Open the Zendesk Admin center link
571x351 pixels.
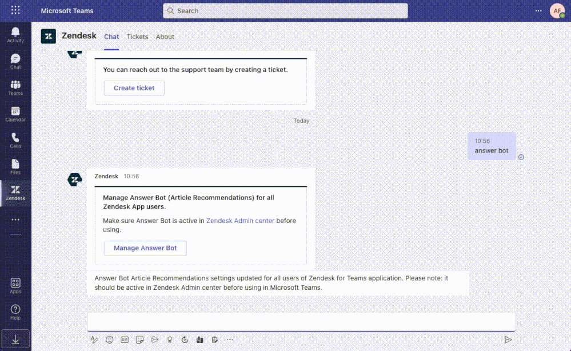coord(240,221)
